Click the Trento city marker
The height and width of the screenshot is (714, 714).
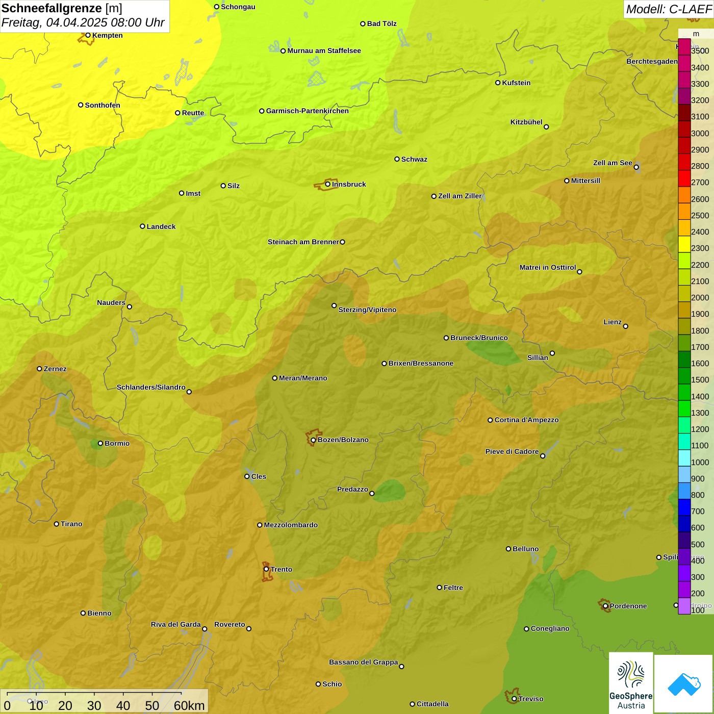point(266,569)
